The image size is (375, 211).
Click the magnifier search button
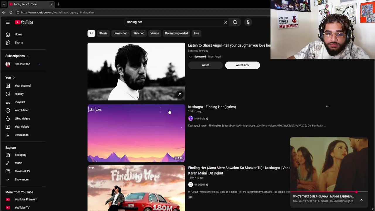tap(235, 22)
